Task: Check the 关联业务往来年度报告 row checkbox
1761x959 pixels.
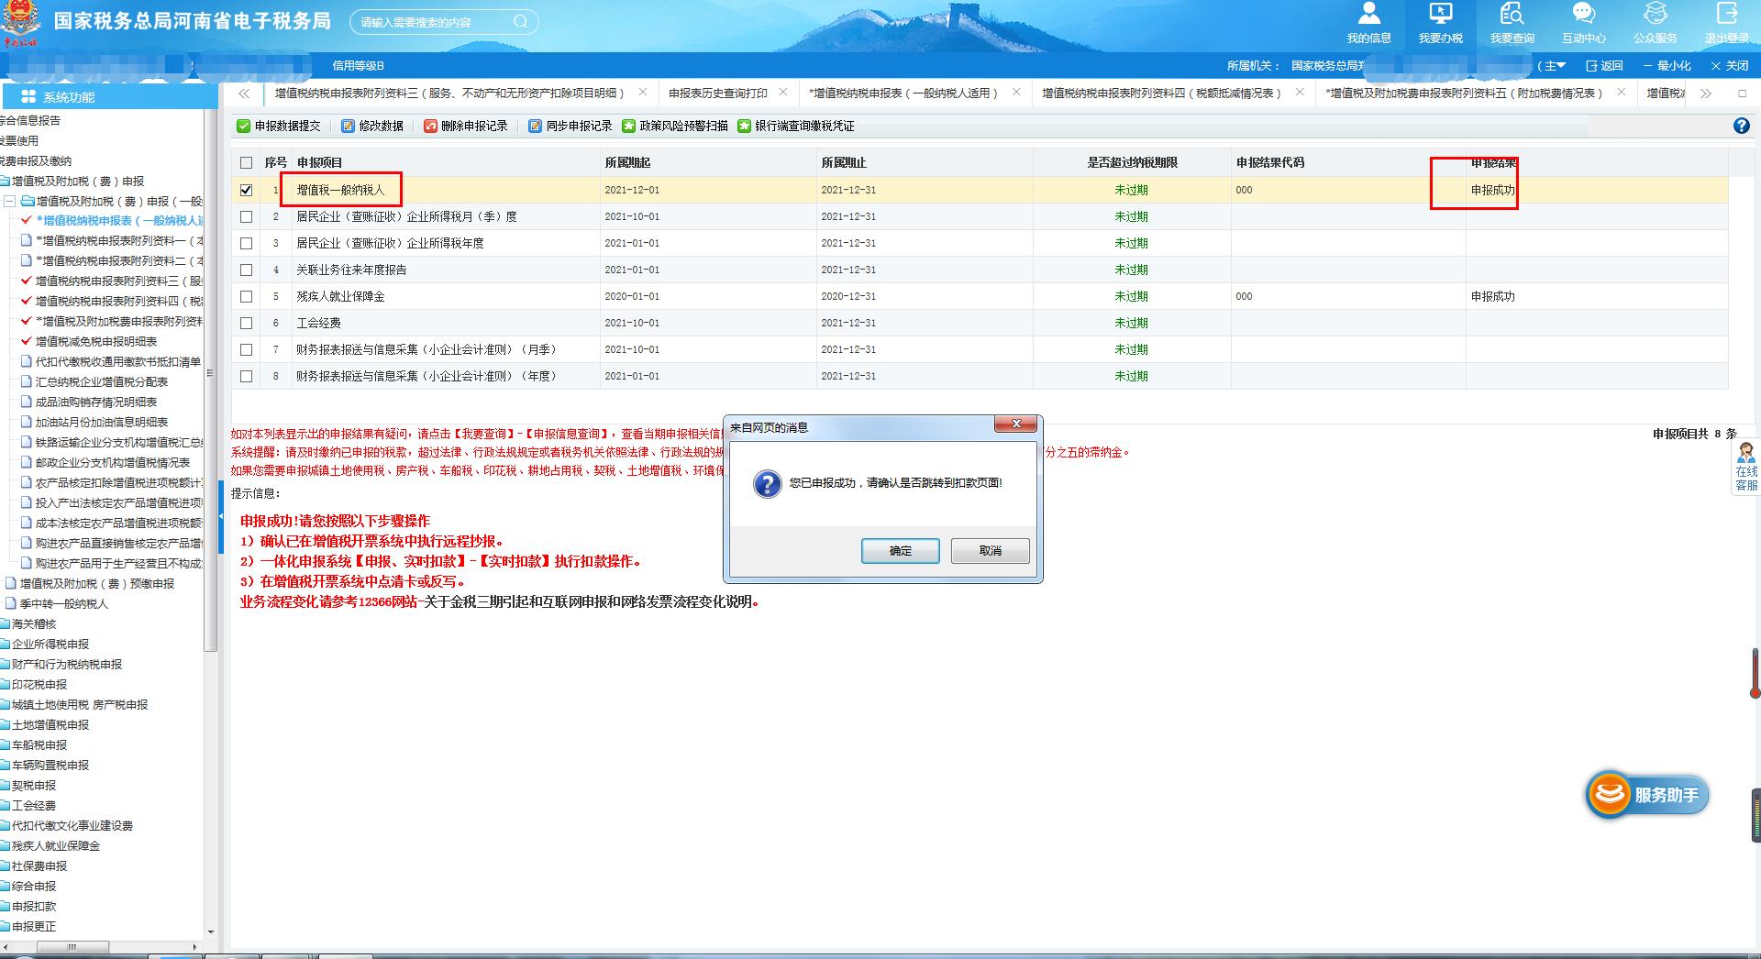Action: click(246, 270)
